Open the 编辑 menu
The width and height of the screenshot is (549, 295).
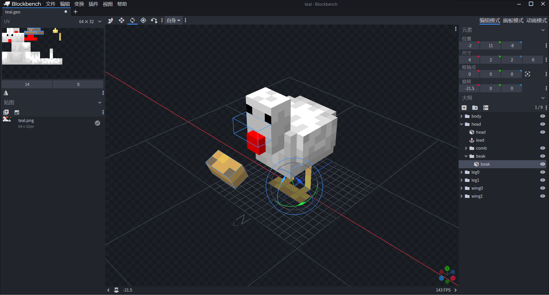[x=65, y=4]
